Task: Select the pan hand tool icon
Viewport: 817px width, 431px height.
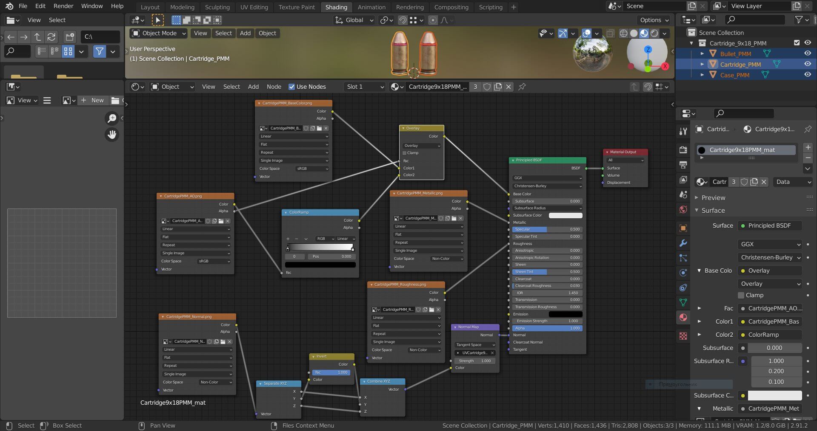Action: coord(112,135)
